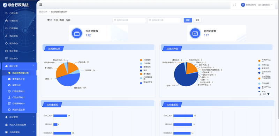Open 执法队伍监督 in the sidebar

[19, 110]
